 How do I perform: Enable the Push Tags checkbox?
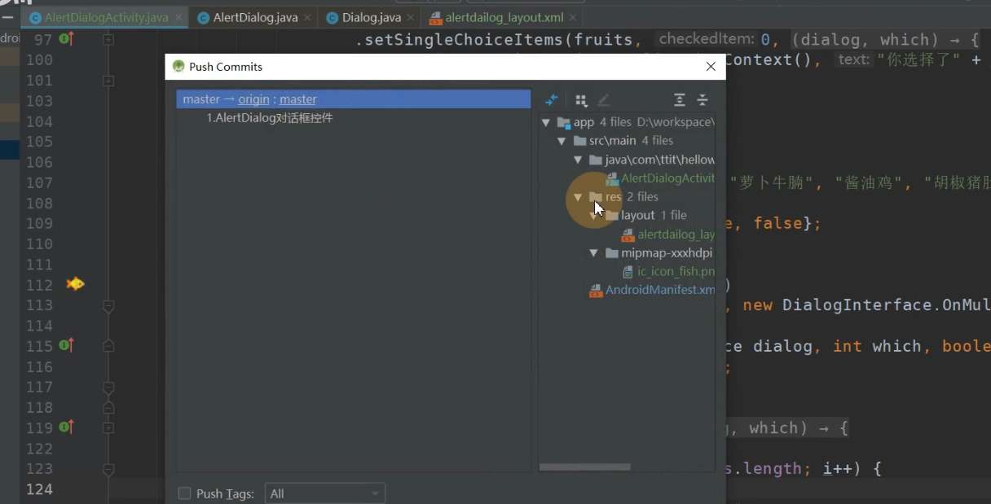pos(185,493)
